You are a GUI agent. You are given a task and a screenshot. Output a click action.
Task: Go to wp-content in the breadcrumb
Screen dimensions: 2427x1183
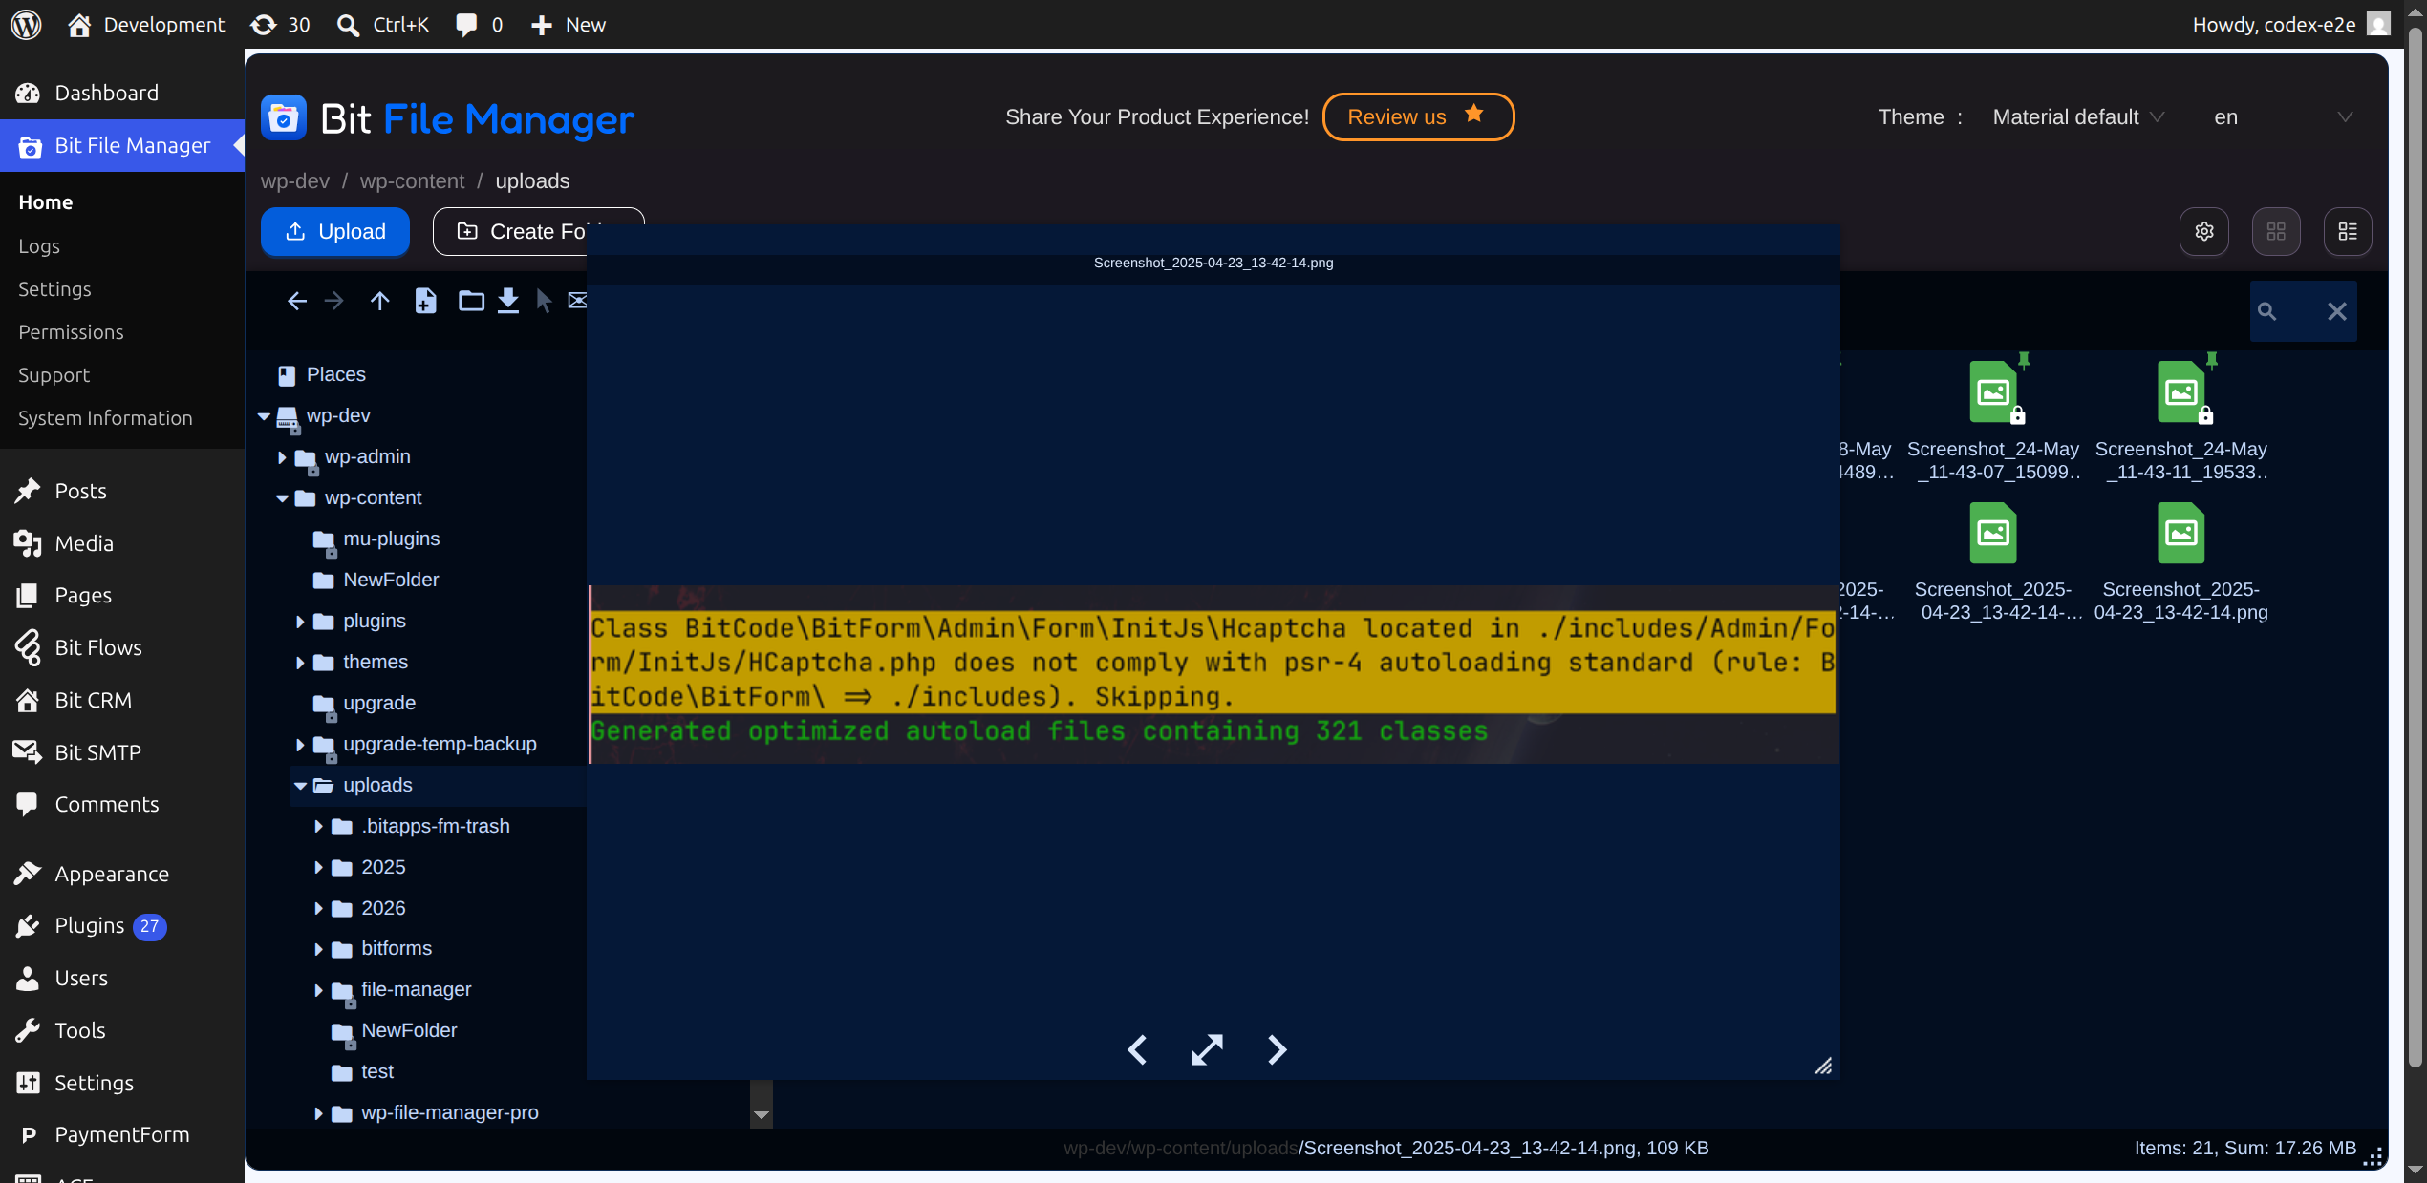tap(412, 181)
